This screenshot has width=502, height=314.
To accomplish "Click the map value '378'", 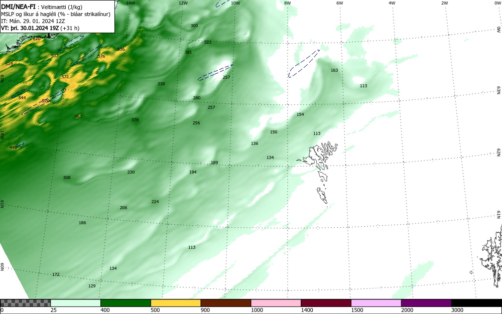I will [x=135, y=120].
